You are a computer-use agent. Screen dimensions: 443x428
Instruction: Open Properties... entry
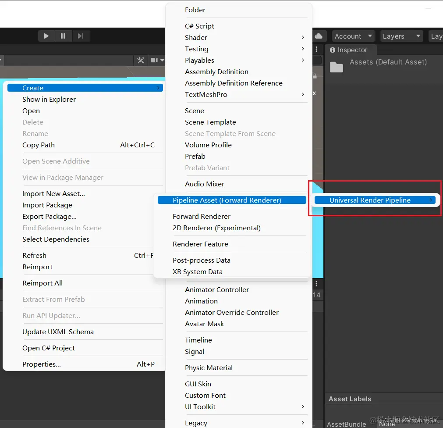tap(85, 364)
